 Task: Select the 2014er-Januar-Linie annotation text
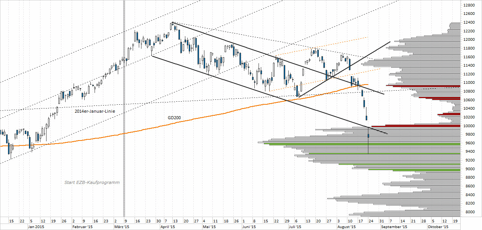[95, 111]
